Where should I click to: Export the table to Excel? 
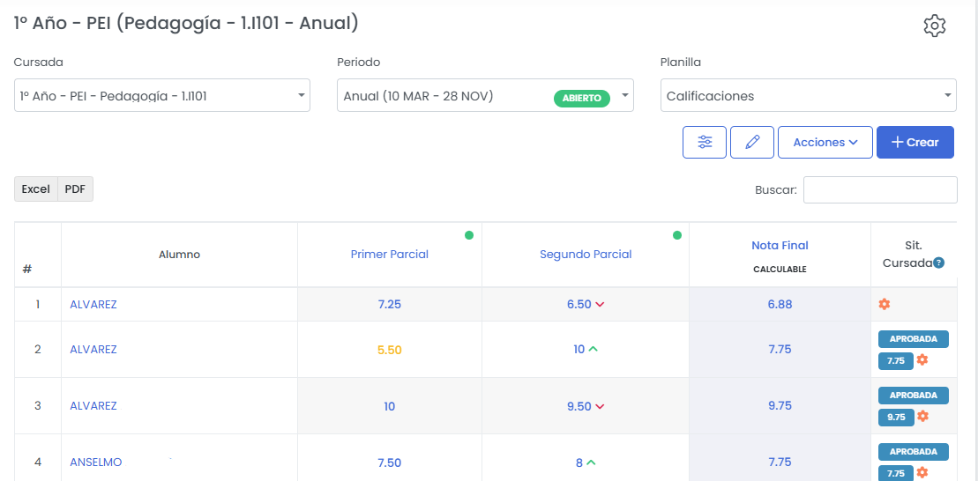pyautogui.click(x=36, y=189)
